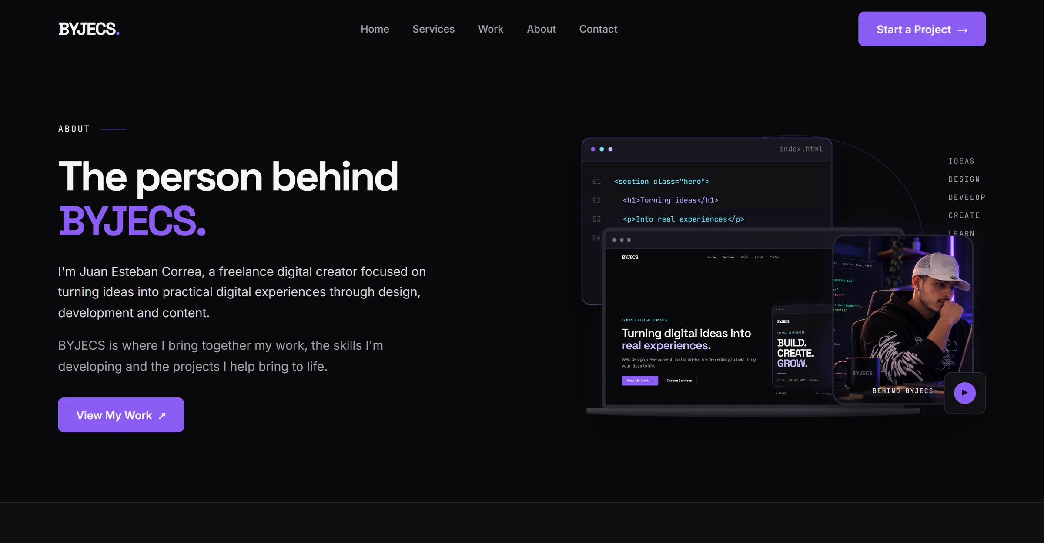The height and width of the screenshot is (543, 1044).
Task: Click the Start a Project button
Action: (x=922, y=29)
